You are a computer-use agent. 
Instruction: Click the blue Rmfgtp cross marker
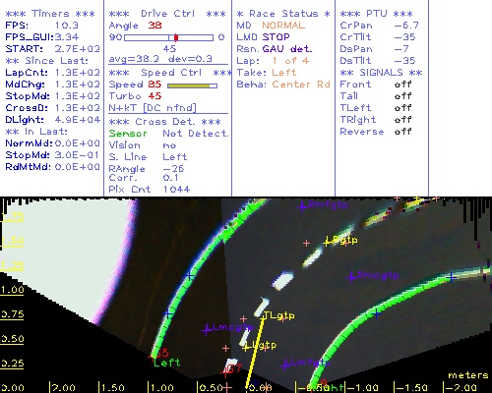point(302,206)
